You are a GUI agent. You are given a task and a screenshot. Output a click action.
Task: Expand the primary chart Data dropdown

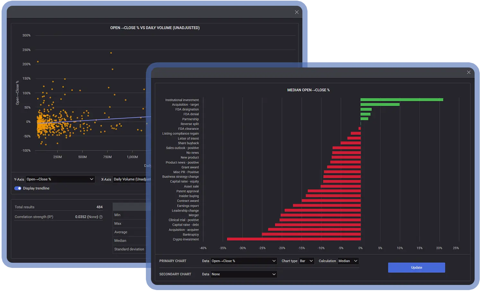pyautogui.click(x=244, y=261)
